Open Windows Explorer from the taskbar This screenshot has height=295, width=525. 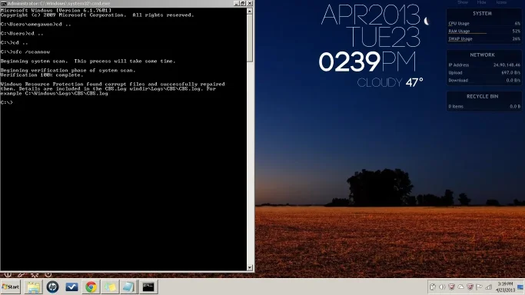pos(34,287)
